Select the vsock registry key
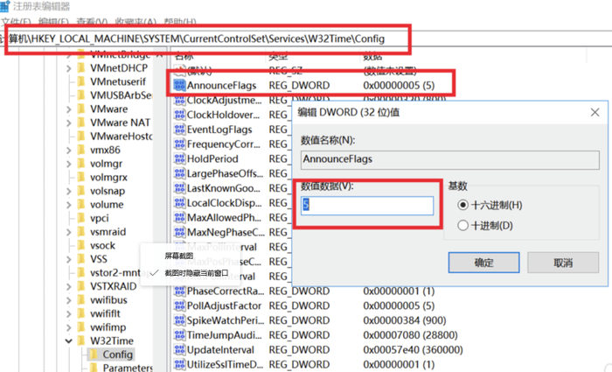 point(102,245)
